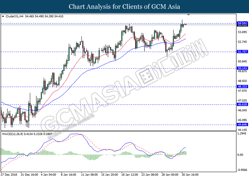This screenshot has height=178, width=249.
Task: Click the chart shift marker triangle
Action: (189, 15)
